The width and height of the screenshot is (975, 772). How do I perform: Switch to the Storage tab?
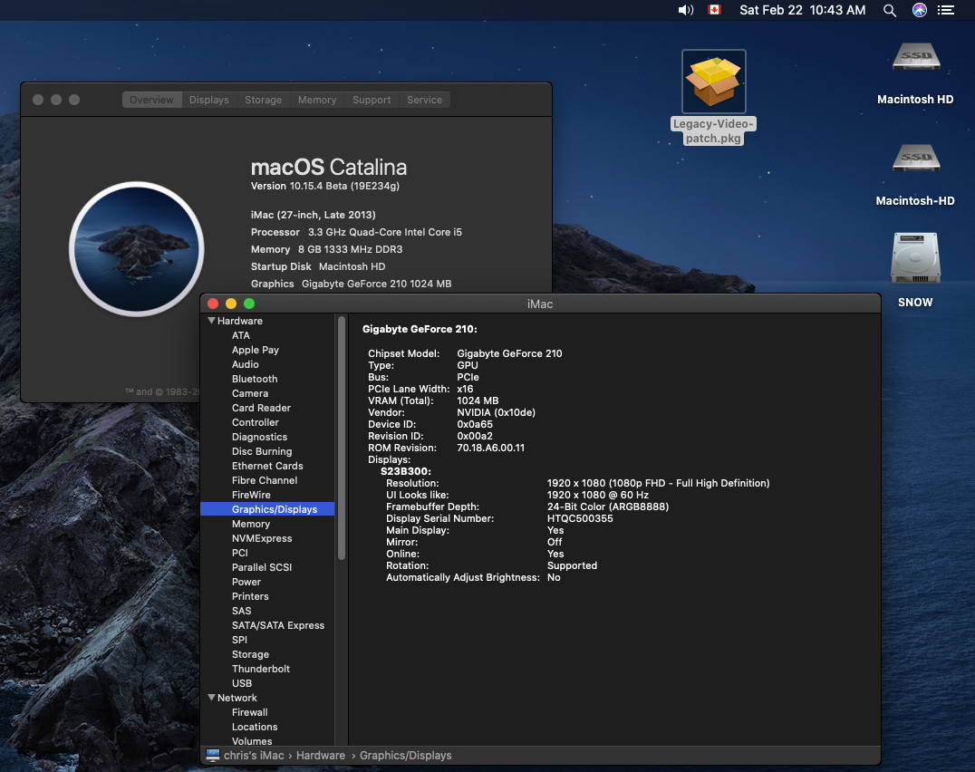click(x=263, y=100)
